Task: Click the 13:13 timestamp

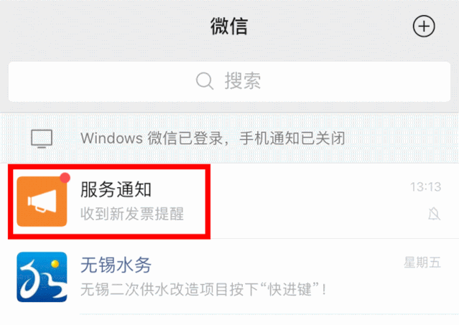Action: click(425, 187)
